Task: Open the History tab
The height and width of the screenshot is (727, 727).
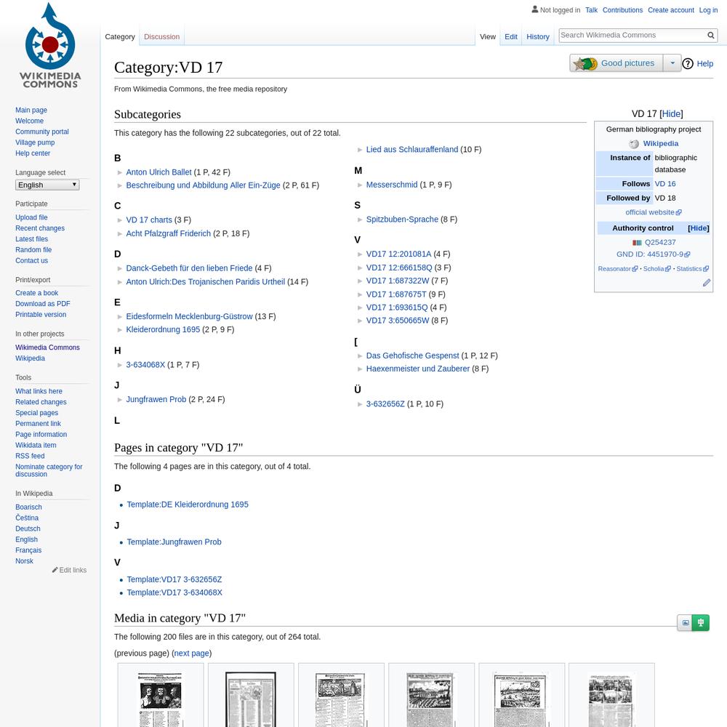Action: click(538, 36)
